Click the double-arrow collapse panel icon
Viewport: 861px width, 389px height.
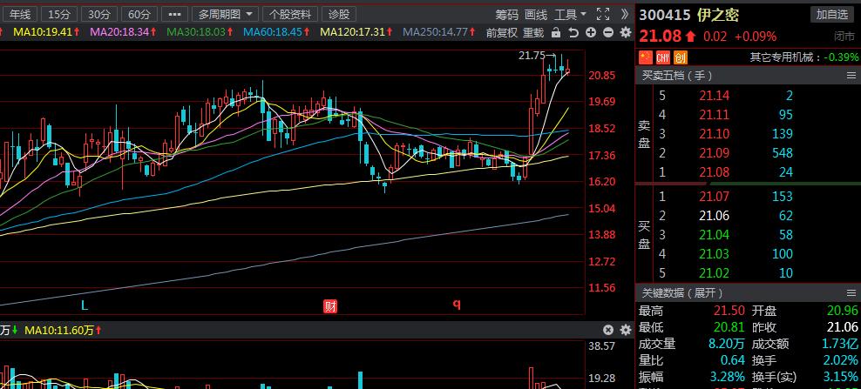coord(624,14)
